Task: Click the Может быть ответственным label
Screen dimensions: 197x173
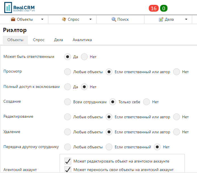Action: click(x=29, y=56)
